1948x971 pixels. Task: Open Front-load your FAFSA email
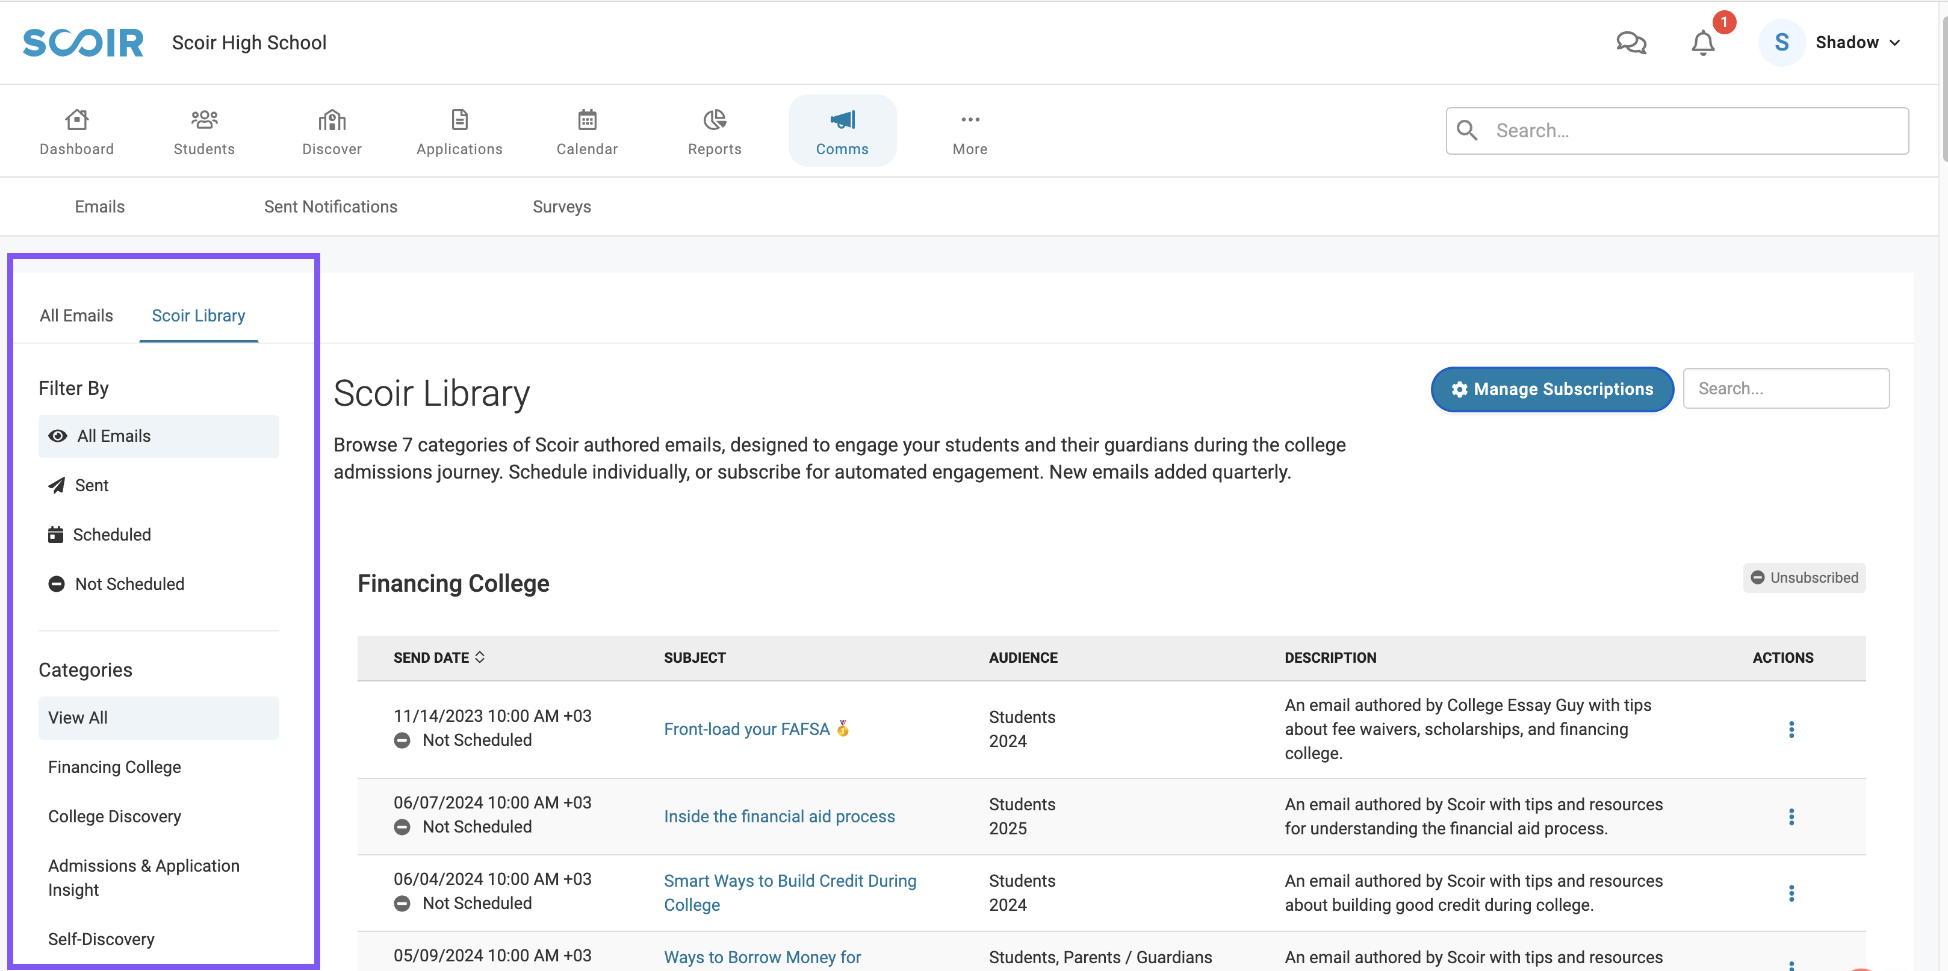pos(755,728)
